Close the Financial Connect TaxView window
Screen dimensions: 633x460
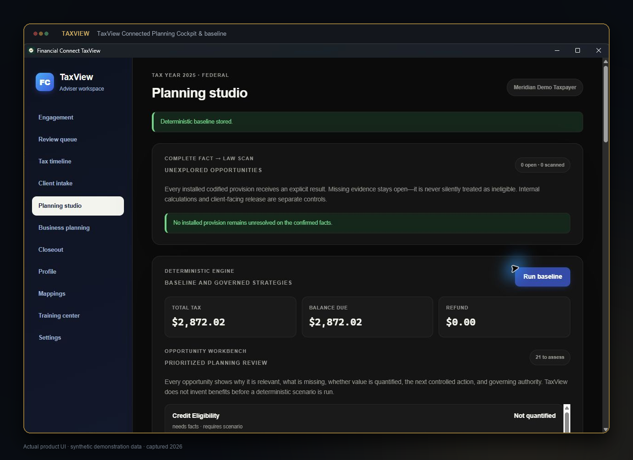(x=599, y=50)
